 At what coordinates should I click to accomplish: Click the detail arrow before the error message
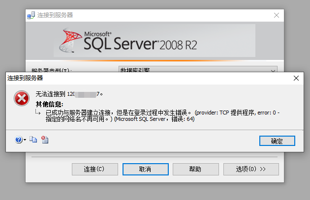[x=38, y=112]
